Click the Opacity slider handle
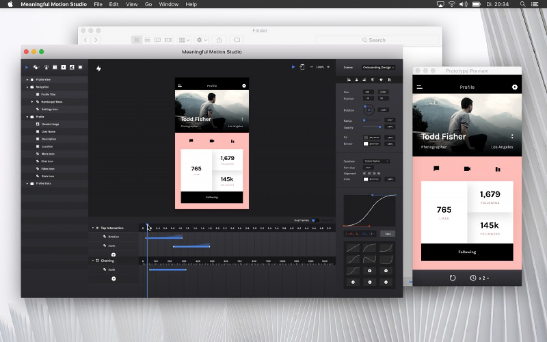 coord(380,127)
